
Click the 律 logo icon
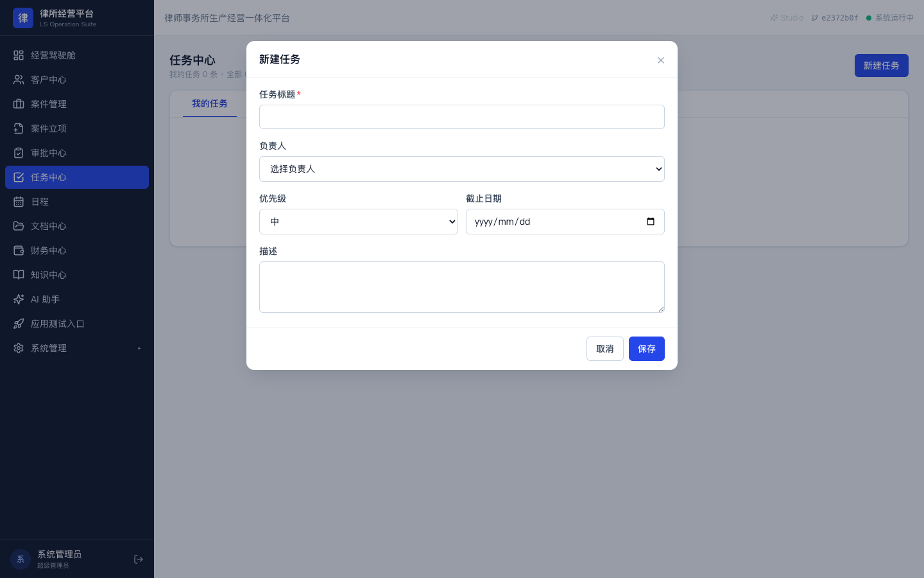(x=23, y=18)
